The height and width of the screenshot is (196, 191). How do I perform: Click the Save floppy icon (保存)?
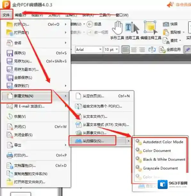point(10,53)
